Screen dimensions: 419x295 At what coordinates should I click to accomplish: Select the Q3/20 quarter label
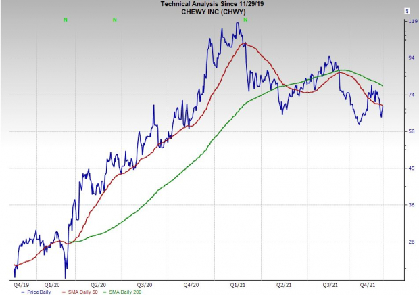tap(145, 285)
